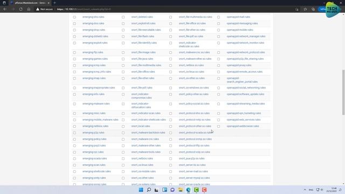This screenshot has width=345, height=194.
Task: Open snort_file-pdf.so.rules link
Action: [x=191, y=36]
